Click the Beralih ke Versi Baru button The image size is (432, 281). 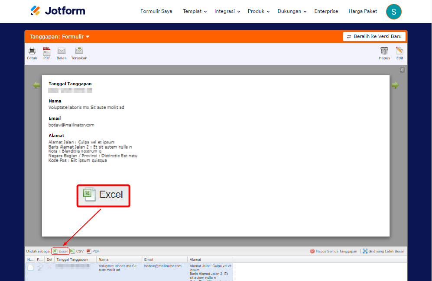tap(374, 36)
